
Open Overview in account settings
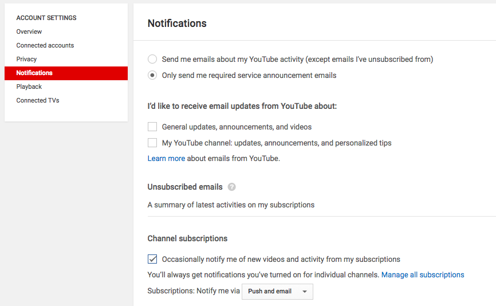pos(29,32)
